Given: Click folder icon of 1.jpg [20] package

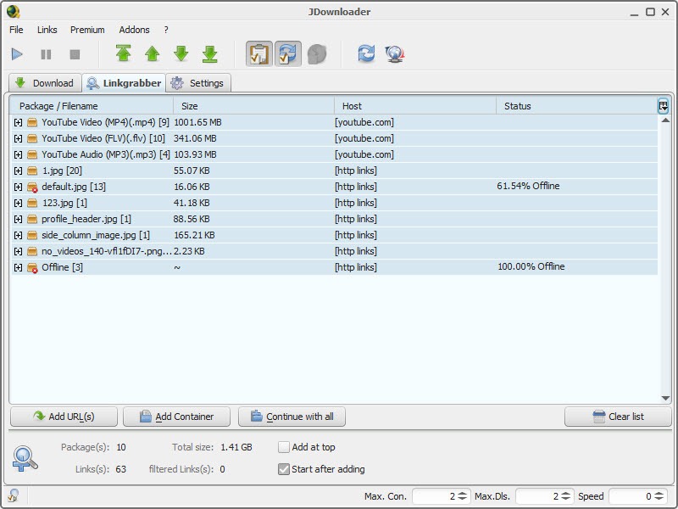Looking at the screenshot, I should (x=32, y=171).
